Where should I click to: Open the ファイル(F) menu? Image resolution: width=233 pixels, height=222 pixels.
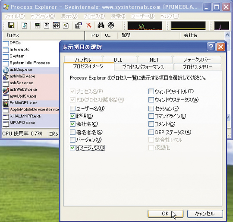pyautogui.click(x=14, y=16)
